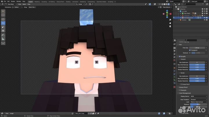Viewport: 209px width, 117px height.
Task: Click the outliner search field
Action: [190, 4]
